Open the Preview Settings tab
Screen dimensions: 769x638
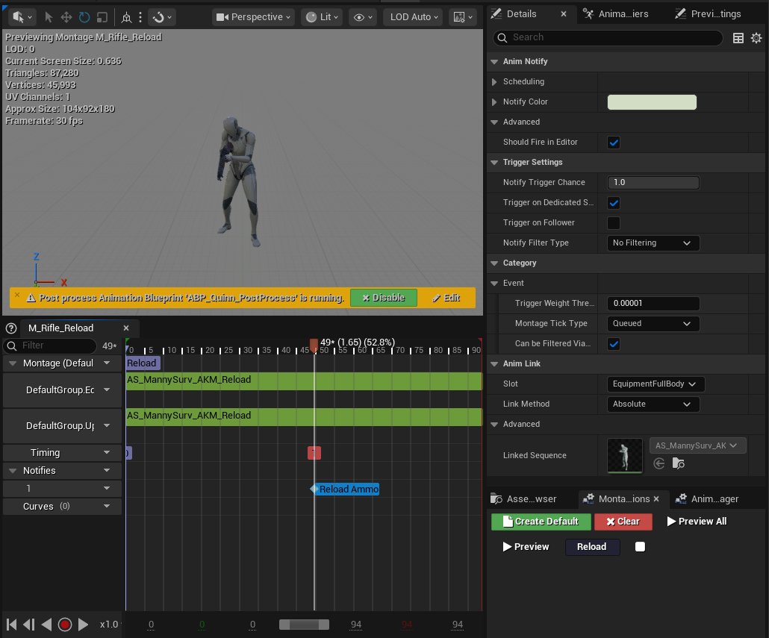(709, 14)
